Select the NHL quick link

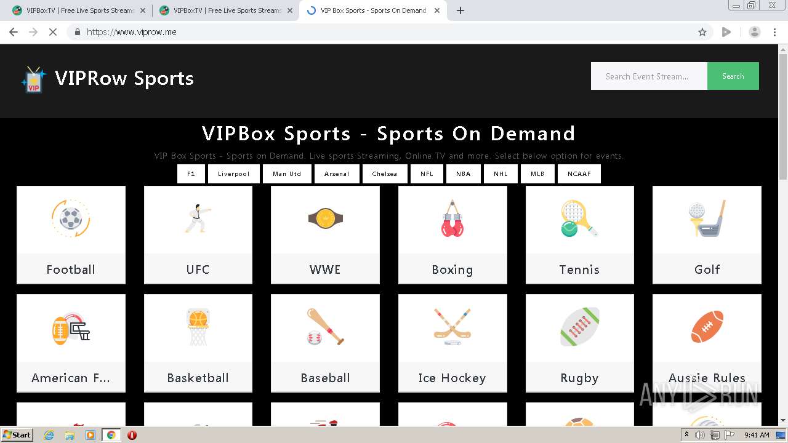(x=501, y=174)
